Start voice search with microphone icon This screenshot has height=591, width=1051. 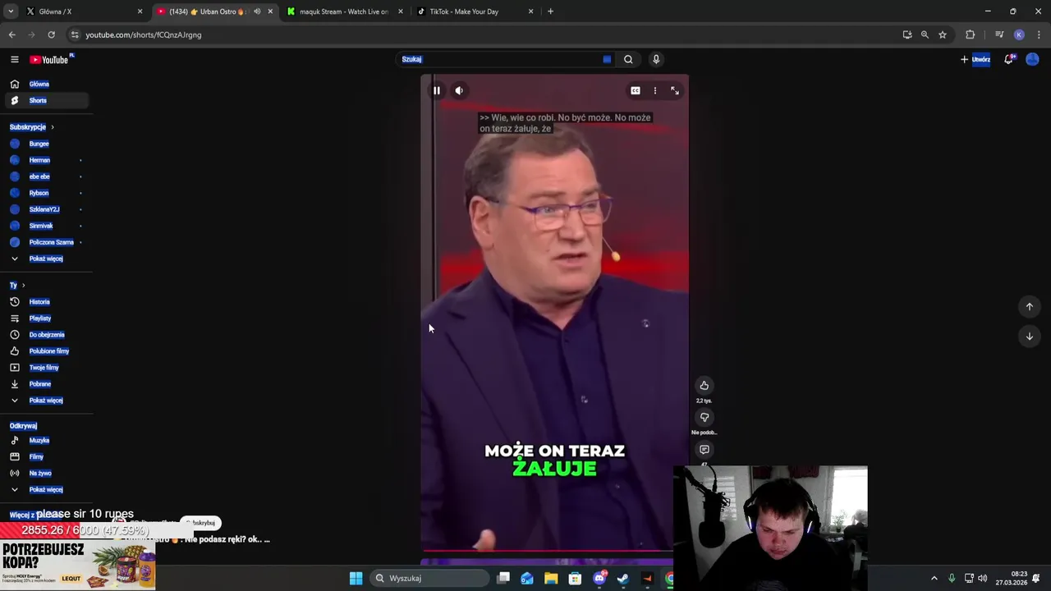(x=656, y=59)
